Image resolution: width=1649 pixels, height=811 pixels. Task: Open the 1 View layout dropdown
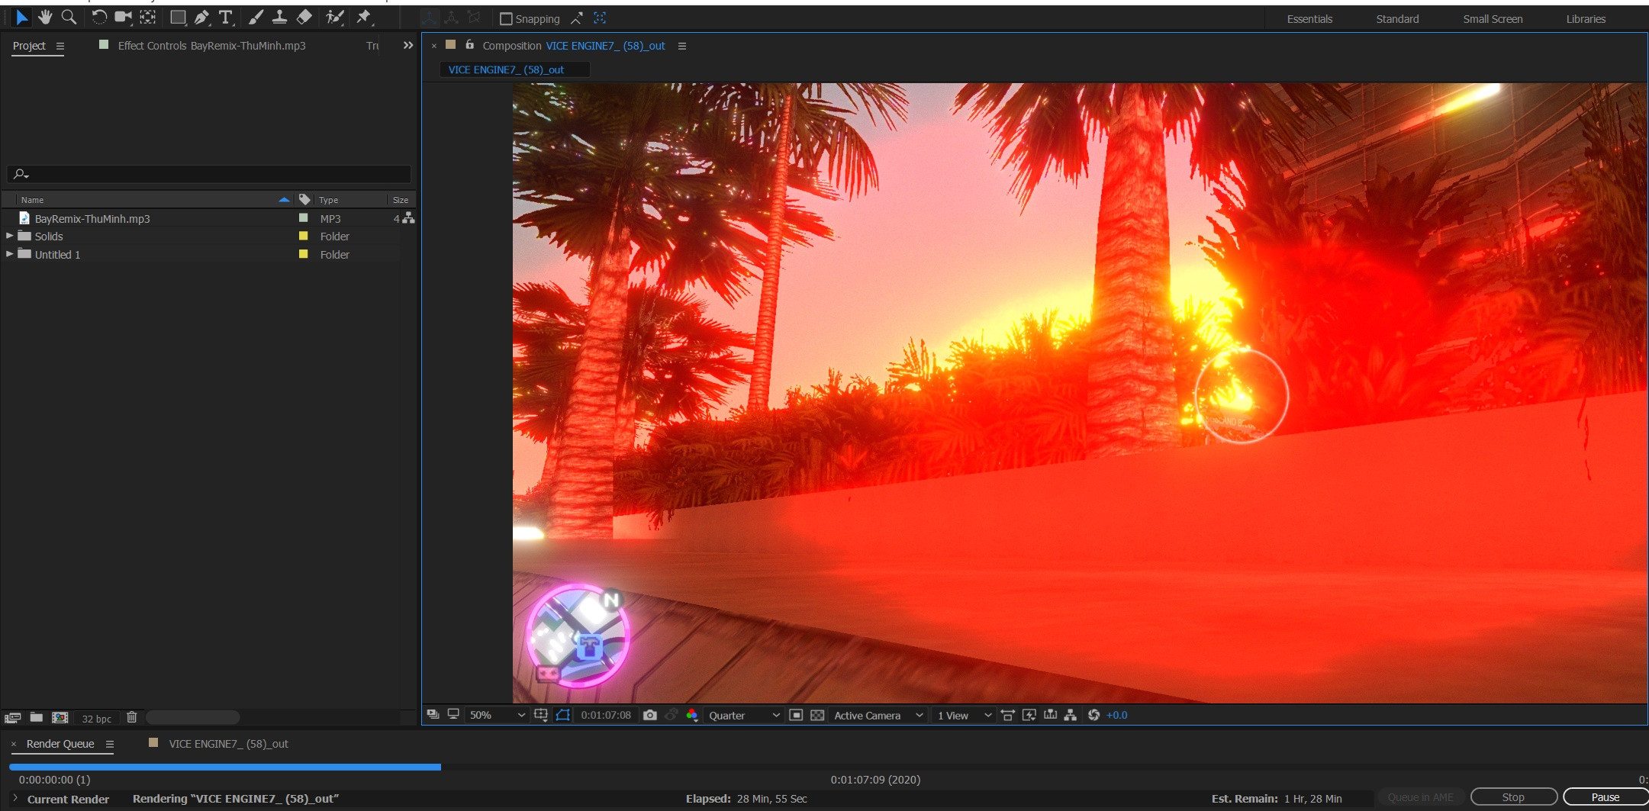point(965,715)
